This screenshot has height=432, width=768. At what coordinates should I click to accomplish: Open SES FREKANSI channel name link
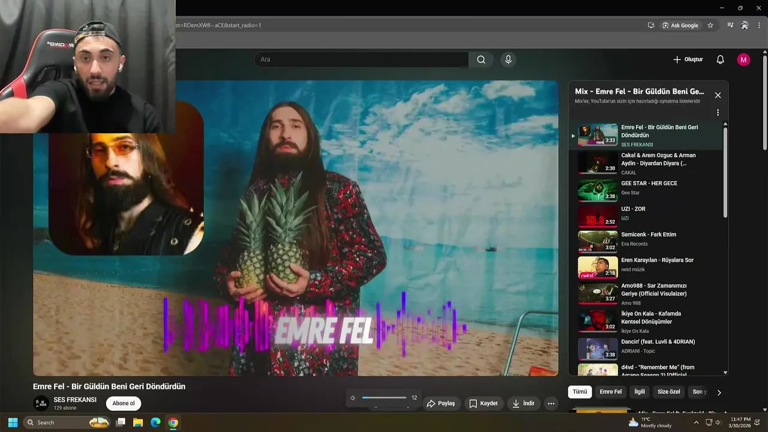(x=75, y=400)
